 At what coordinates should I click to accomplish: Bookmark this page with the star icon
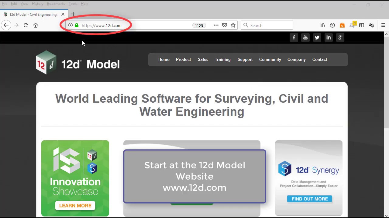pyautogui.click(x=233, y=25)
